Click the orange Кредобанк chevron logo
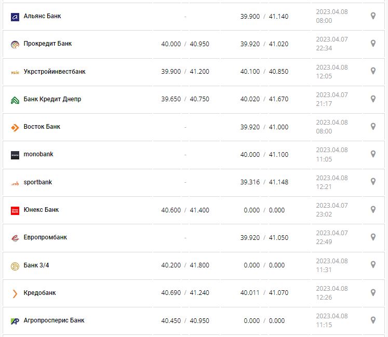 [x=15, y=293]
